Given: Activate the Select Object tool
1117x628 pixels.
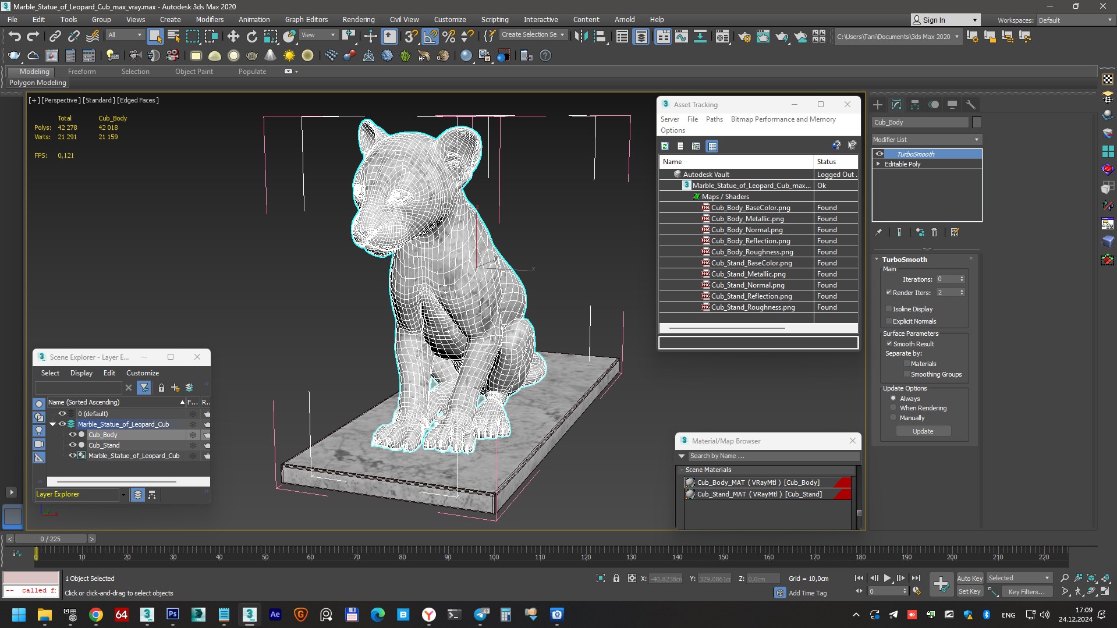Looking at the screenshot, I should [x=155, y=37].
